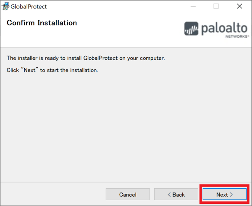Click the greyed-out maximize button

click(216, 6)
